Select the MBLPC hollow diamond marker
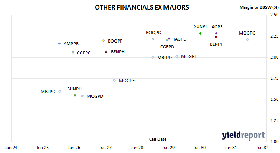Viewport: 280px width, 153px height. (60, 91)
